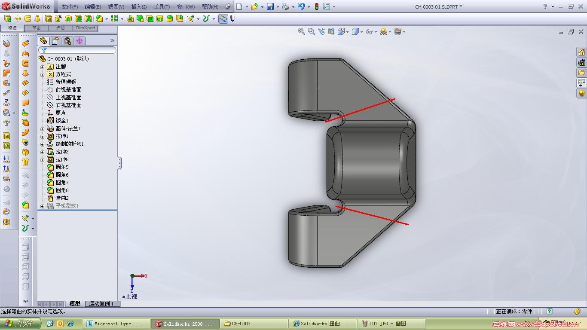The width and height of the screenshot is (587, 330).
Task: Expand the 平板型式1 flat pattern node
Action: coord(43,206)
